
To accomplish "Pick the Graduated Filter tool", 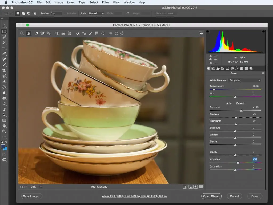I will click(97, 33).
